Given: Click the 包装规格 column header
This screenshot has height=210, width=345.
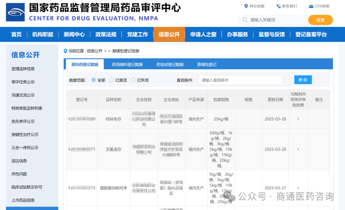Looking at the screenshot, I should (x=221, y=100).
